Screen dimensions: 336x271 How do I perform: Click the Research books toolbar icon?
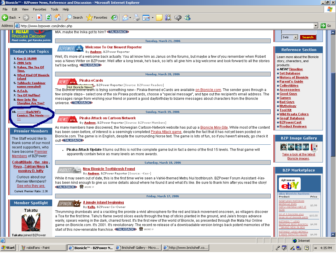tap(168, 18)
